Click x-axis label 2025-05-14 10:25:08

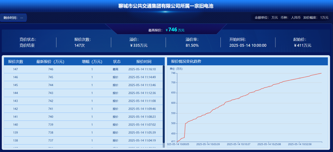269,144
